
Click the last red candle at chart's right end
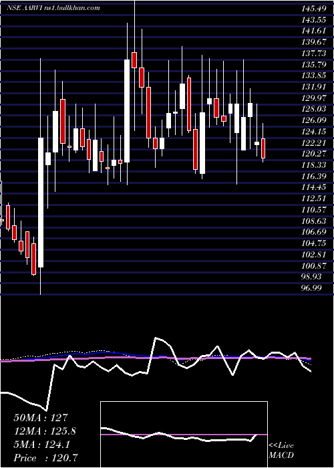point(263,148)
